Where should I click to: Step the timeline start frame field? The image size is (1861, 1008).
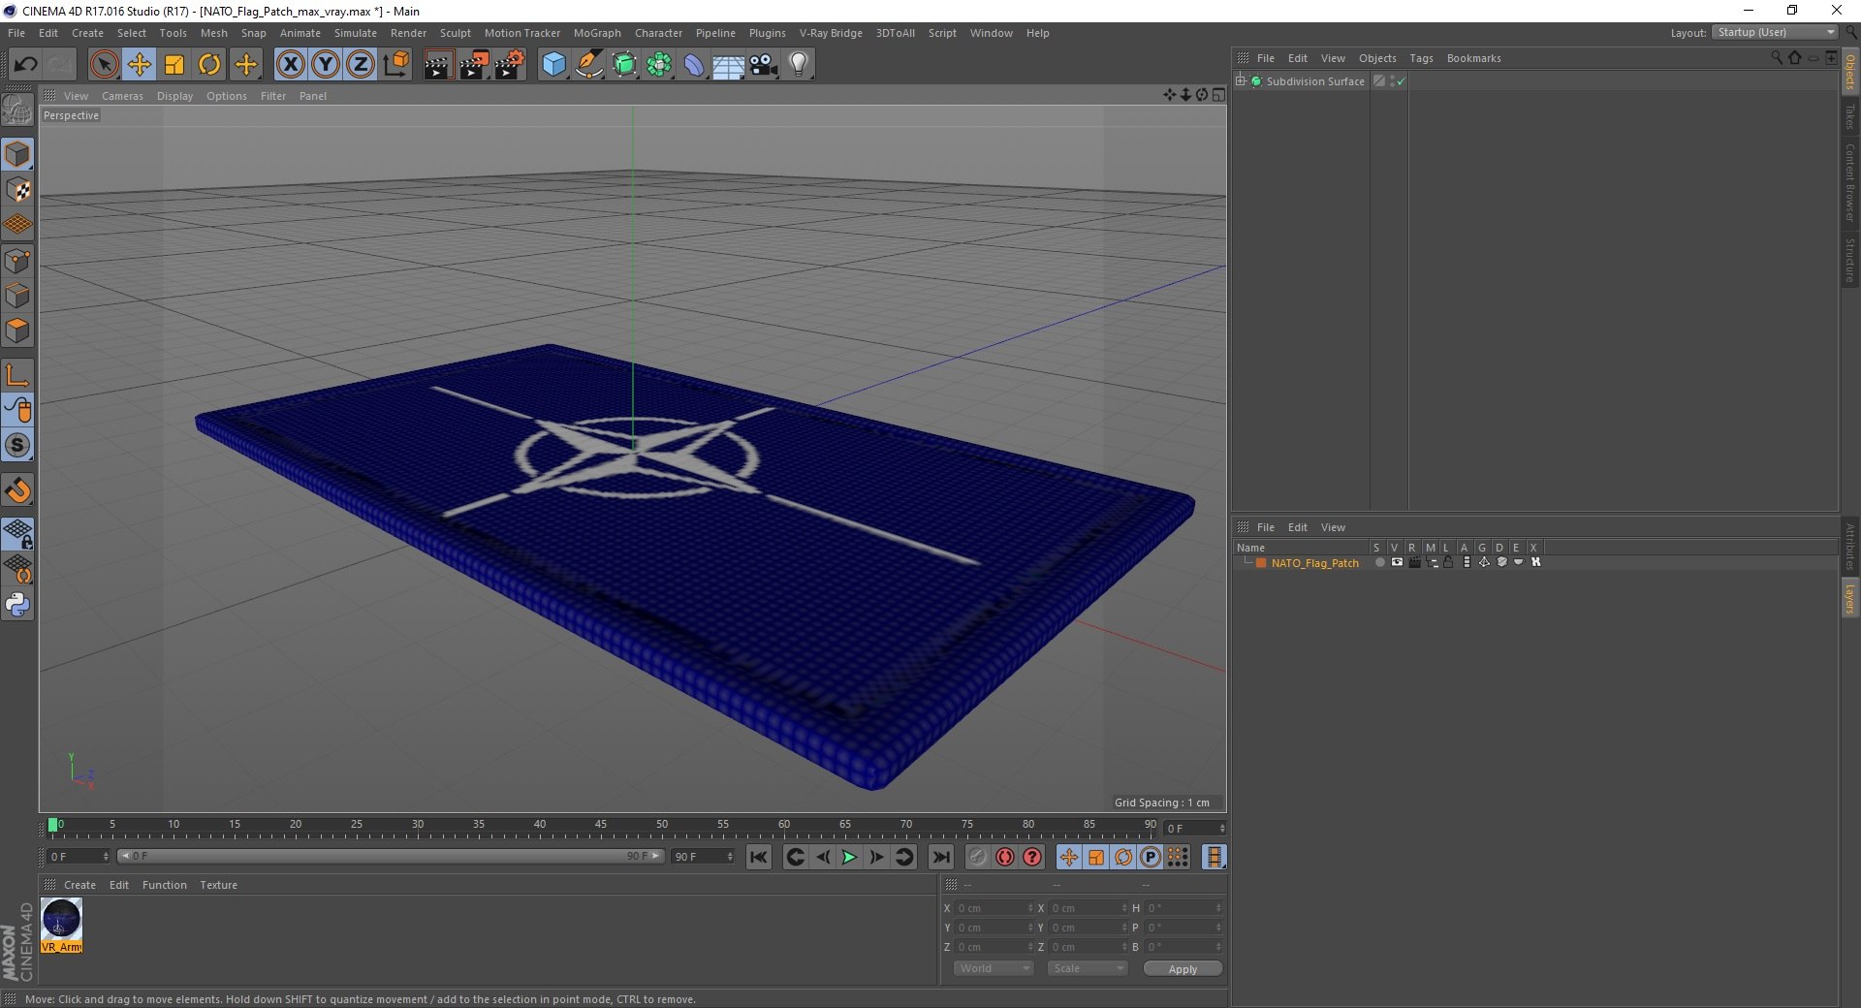106,857
